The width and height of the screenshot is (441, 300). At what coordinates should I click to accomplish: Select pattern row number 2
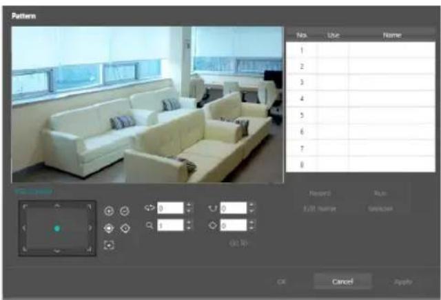coord(360,66)
